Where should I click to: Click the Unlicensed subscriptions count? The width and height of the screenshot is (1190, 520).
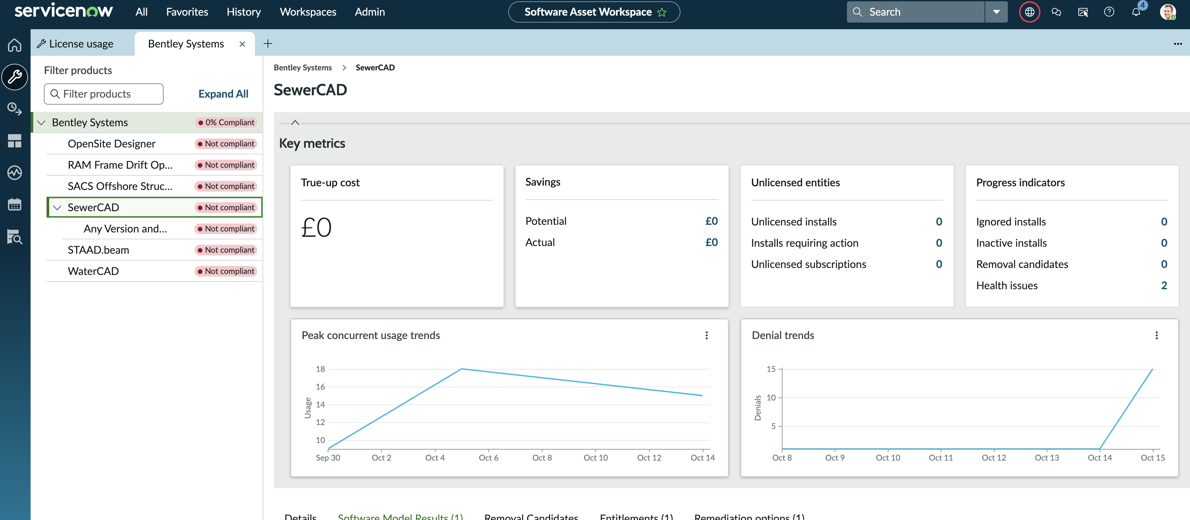(x=939, y=264)
